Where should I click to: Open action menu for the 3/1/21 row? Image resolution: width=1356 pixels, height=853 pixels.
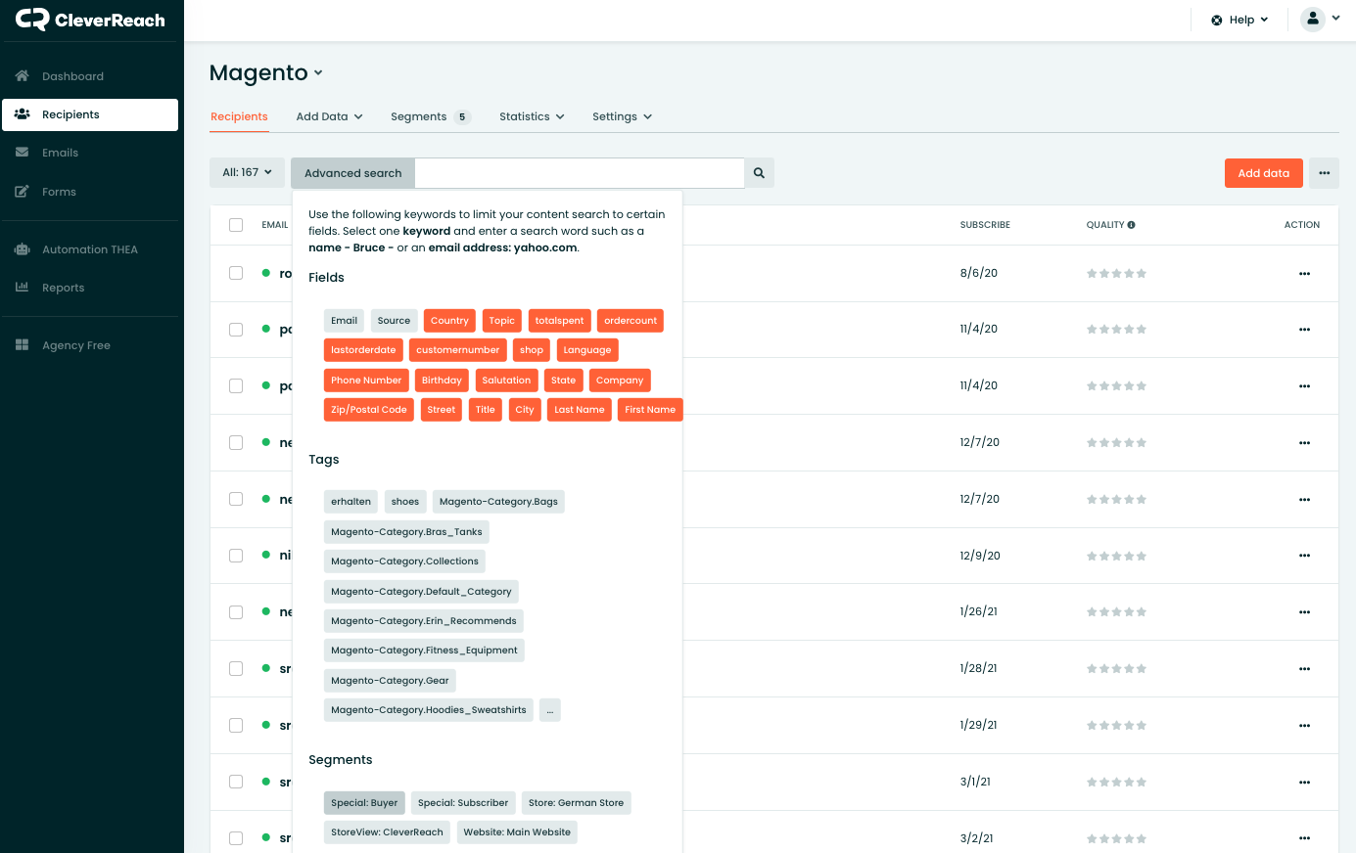tap(1304, 783)
